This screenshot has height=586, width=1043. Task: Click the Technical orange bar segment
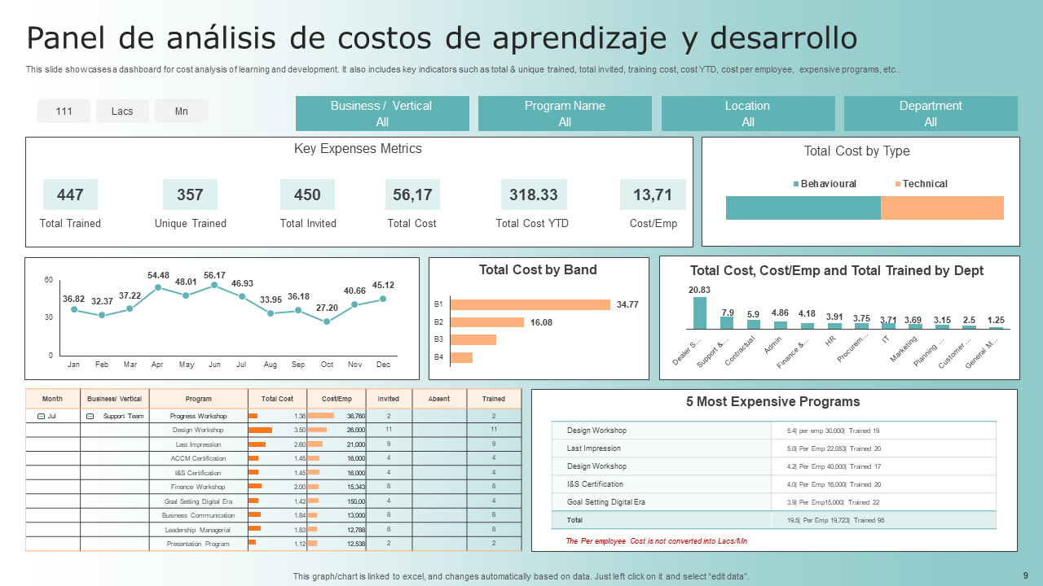coord(942,208)
